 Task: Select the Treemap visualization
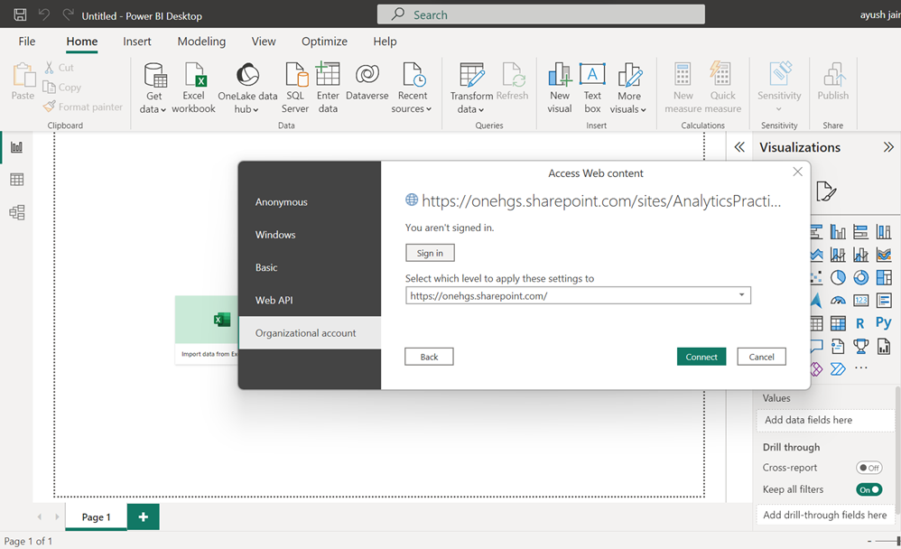click(884, 278)
